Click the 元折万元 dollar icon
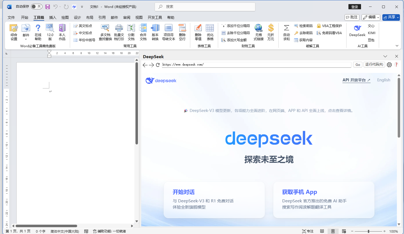 pyautogui.click(x=271, y=32)
